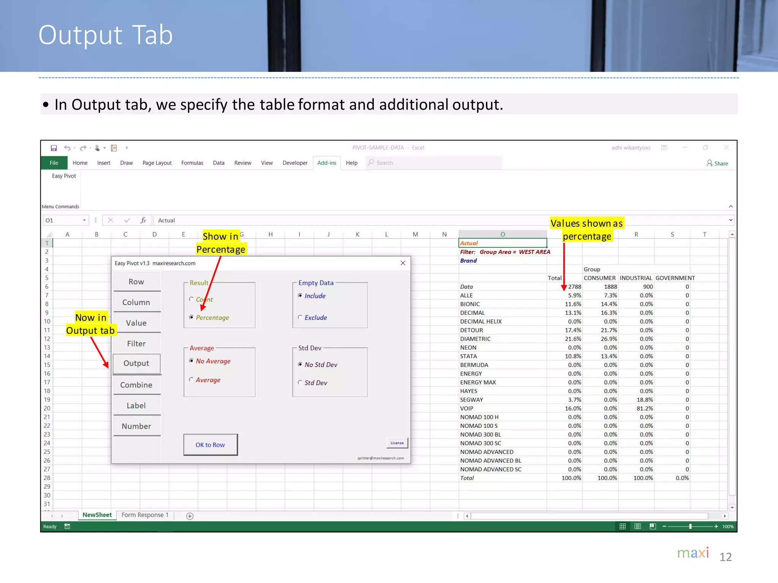Open the File menu
The height and width of the screenshot is (583, 778).
click(54, 163)
